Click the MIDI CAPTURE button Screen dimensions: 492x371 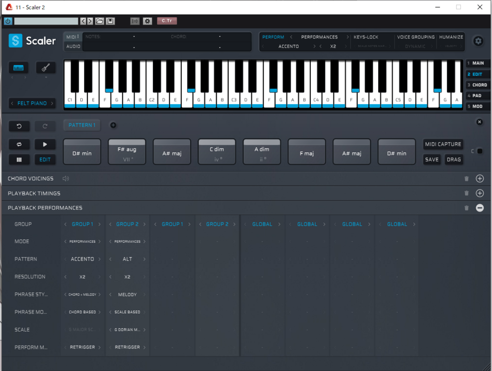pos(443,144)
